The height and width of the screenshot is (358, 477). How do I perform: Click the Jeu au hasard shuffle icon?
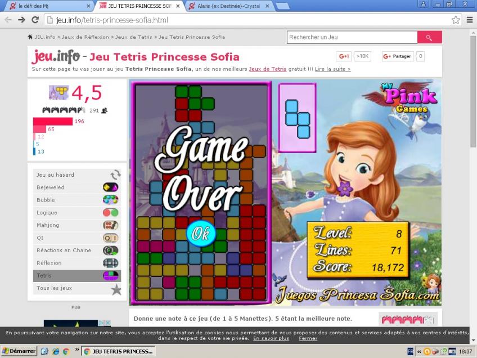[115, 175]
